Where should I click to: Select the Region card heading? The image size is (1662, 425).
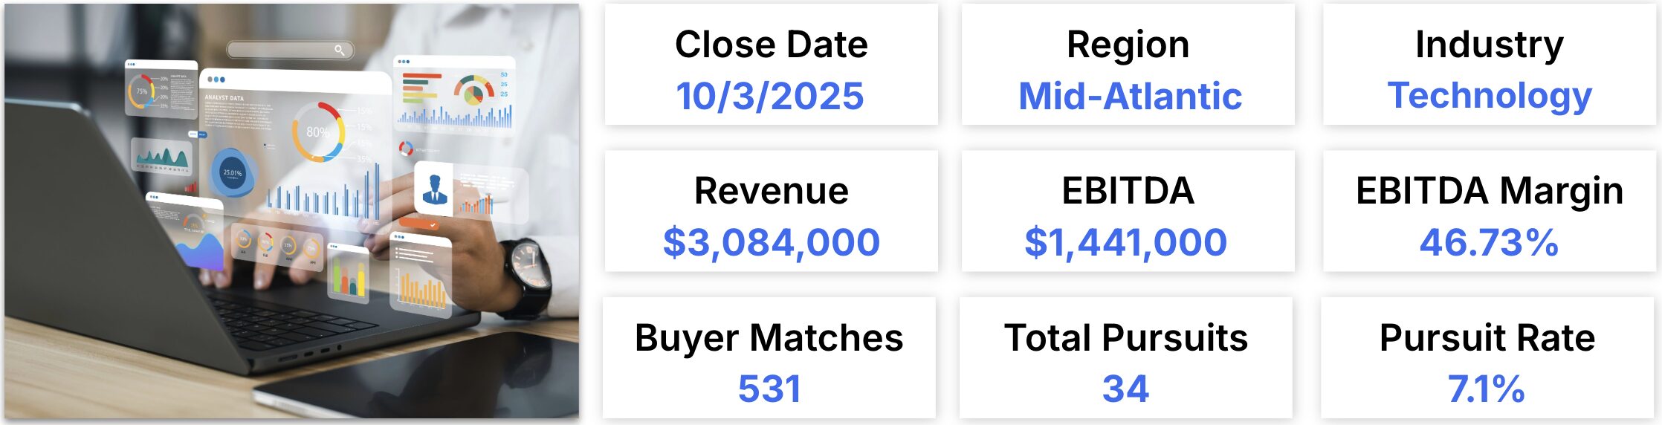point(1128,44)
